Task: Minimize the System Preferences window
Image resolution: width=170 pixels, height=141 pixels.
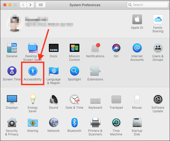Action: pyautogui.click(x=10, y=5)
